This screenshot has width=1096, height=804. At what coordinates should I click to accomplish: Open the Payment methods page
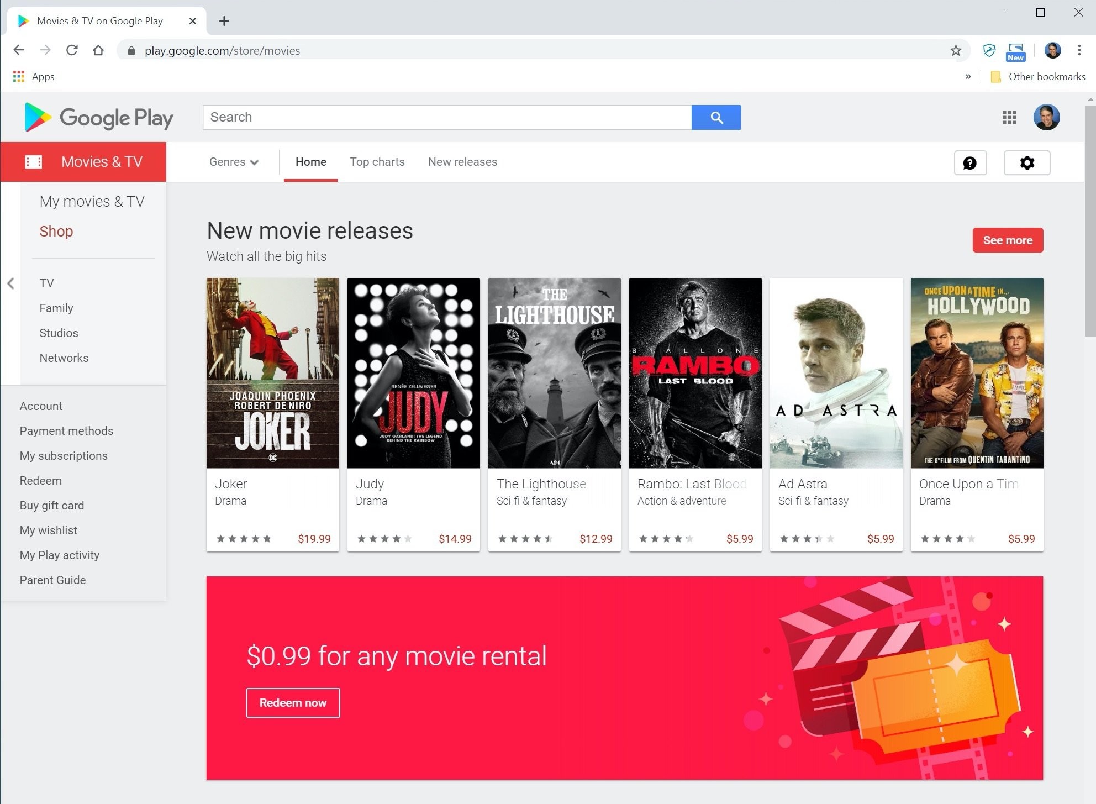[x=66, y=430]
